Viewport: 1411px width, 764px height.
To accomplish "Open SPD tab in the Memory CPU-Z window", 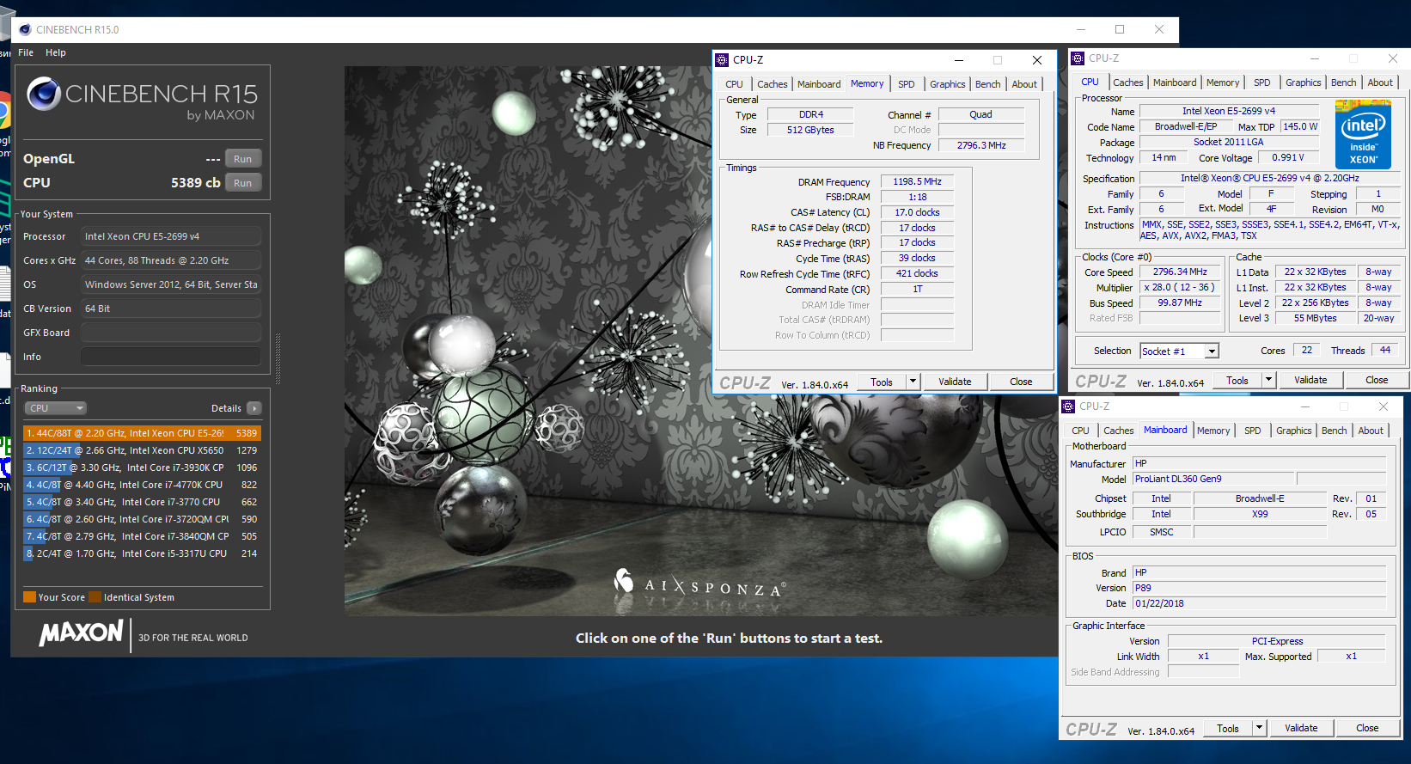I will (907, 84).
